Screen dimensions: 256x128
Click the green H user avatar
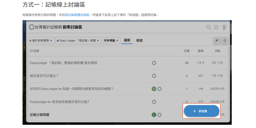pyautogui.click(x=154, y=89)
